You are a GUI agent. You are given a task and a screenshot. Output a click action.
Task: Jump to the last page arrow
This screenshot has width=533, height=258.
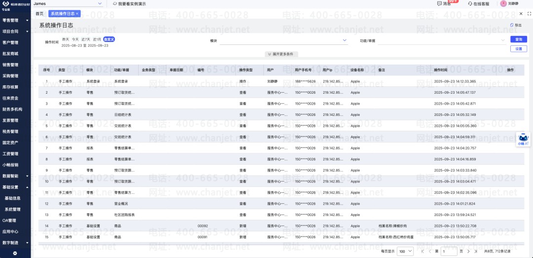(475, 252)
